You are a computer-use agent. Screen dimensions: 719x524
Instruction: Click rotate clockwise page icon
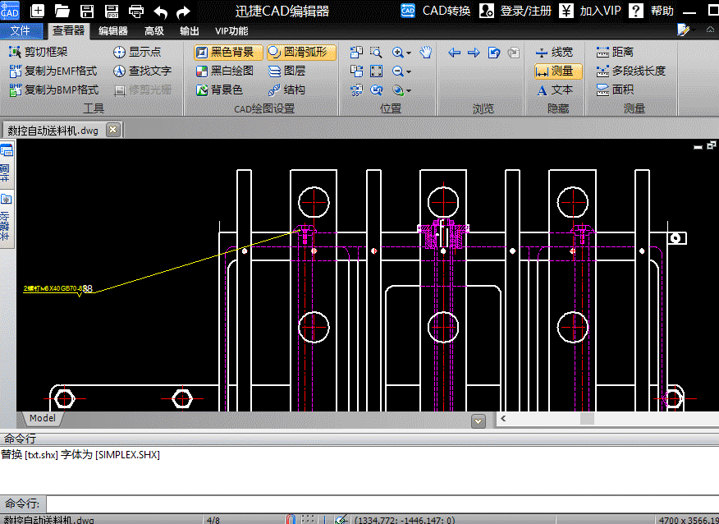click(356, 71)
